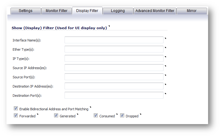Go to the Logging tab
Image resolution: width=221 pixels, height=137 pixels.
coord(118,11)
